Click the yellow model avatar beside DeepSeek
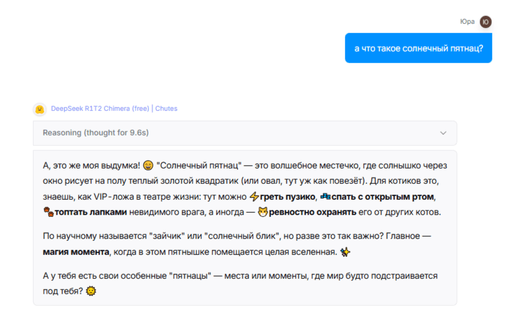 (40, 109)
